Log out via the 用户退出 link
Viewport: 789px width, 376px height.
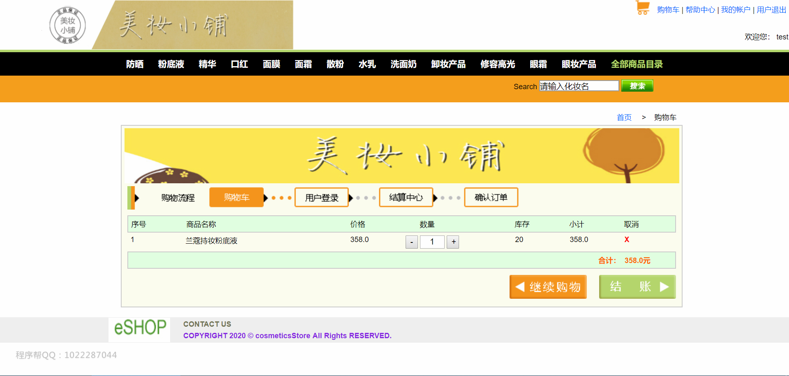[771, 10]
